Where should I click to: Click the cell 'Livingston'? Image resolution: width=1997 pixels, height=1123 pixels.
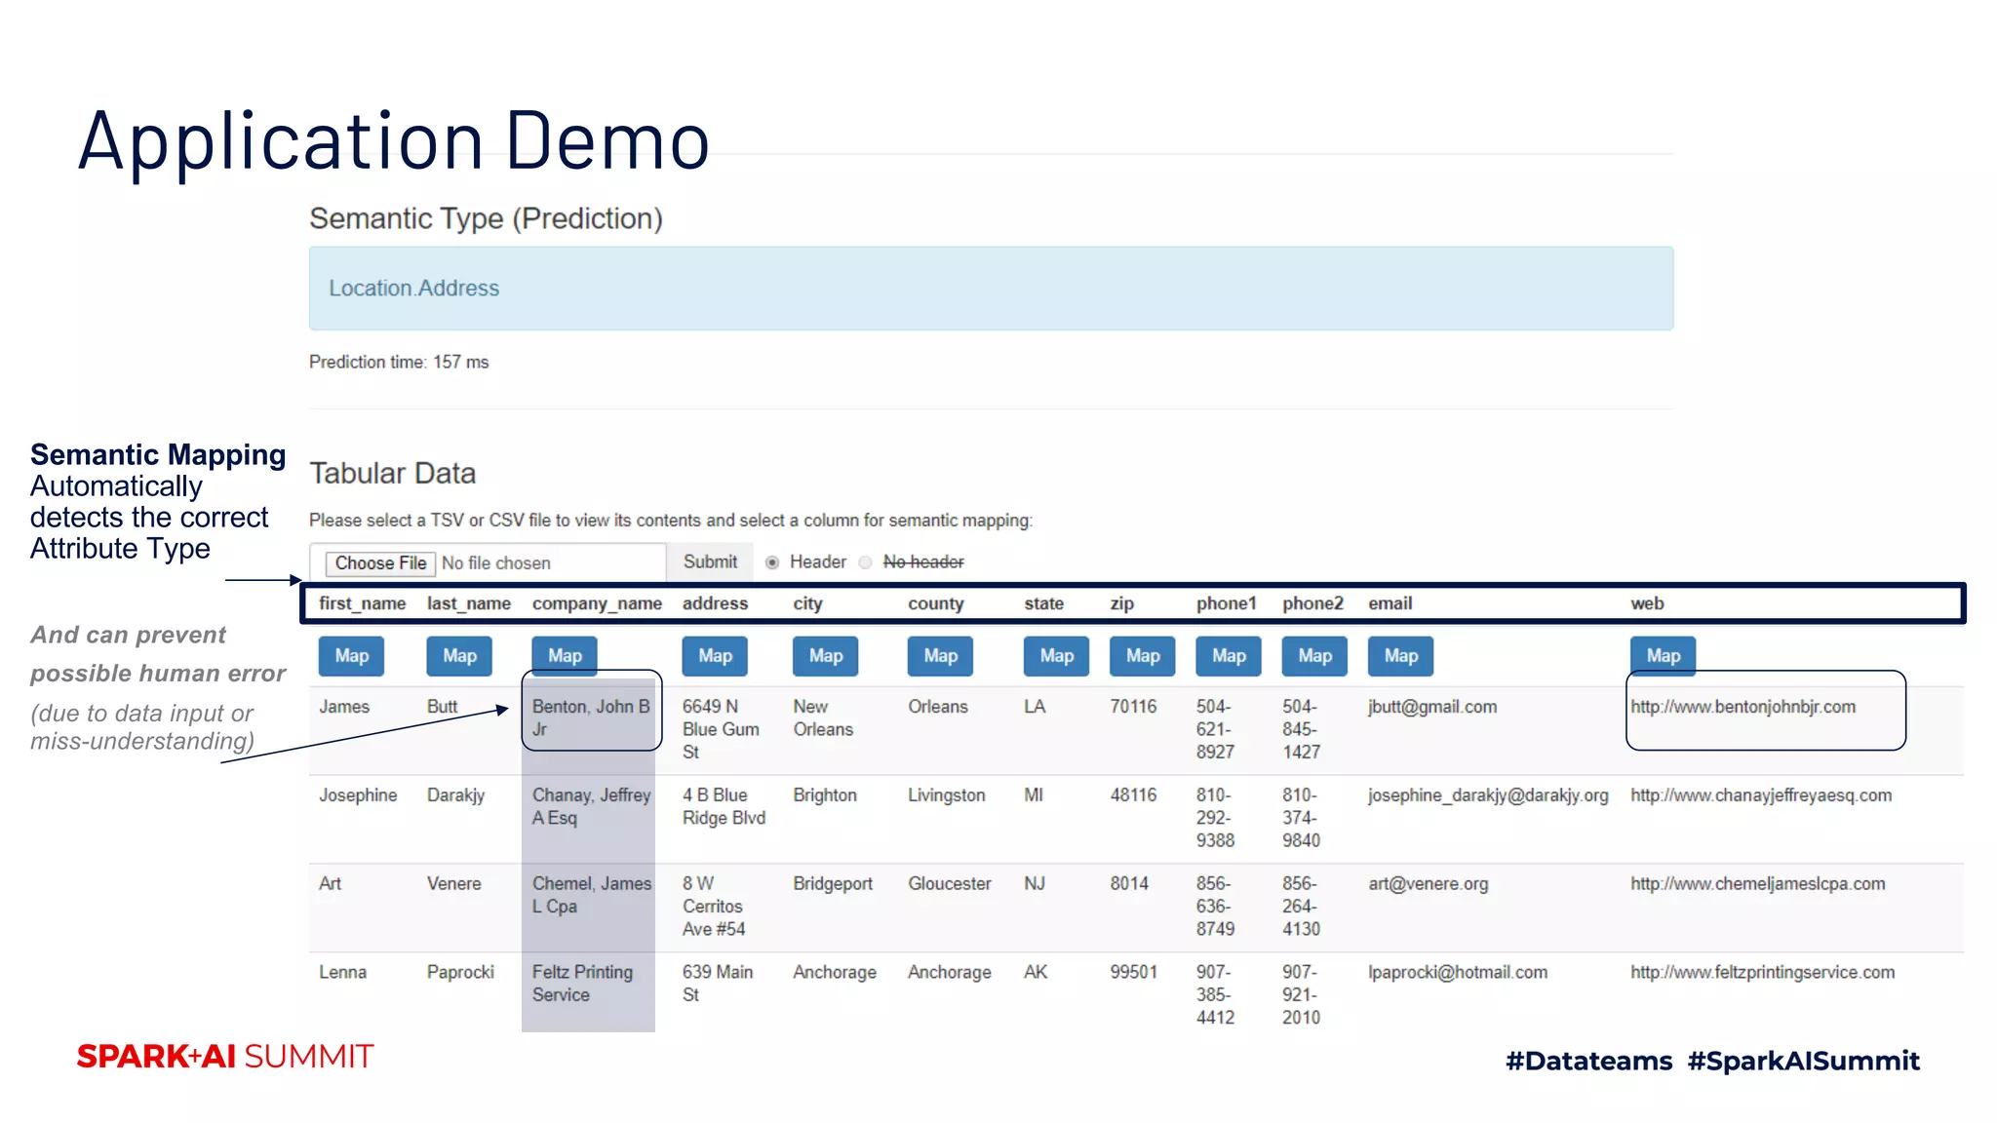tap(946, 795)
